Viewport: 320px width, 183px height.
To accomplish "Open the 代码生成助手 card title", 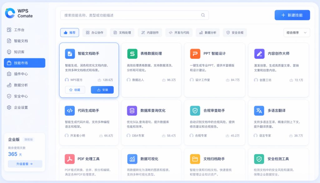I will (x=88, y=110).
